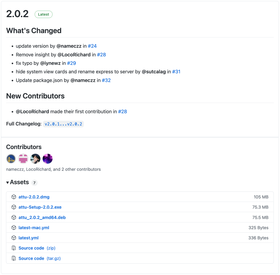The height and width of the screenshot is (275, 280).
Task: Click the package icon beside attu-2.0.2.dmg
Action: coord(14,197)
